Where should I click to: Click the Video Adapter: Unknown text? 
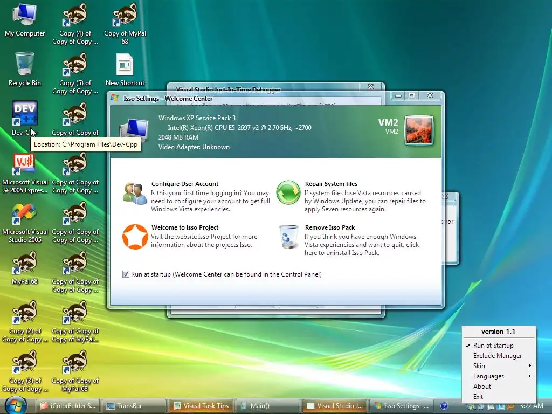point(194,147)
